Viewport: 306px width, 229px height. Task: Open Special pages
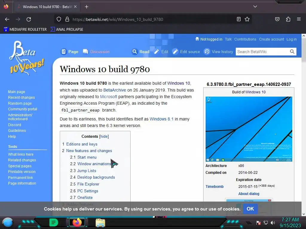pos(20,166)
